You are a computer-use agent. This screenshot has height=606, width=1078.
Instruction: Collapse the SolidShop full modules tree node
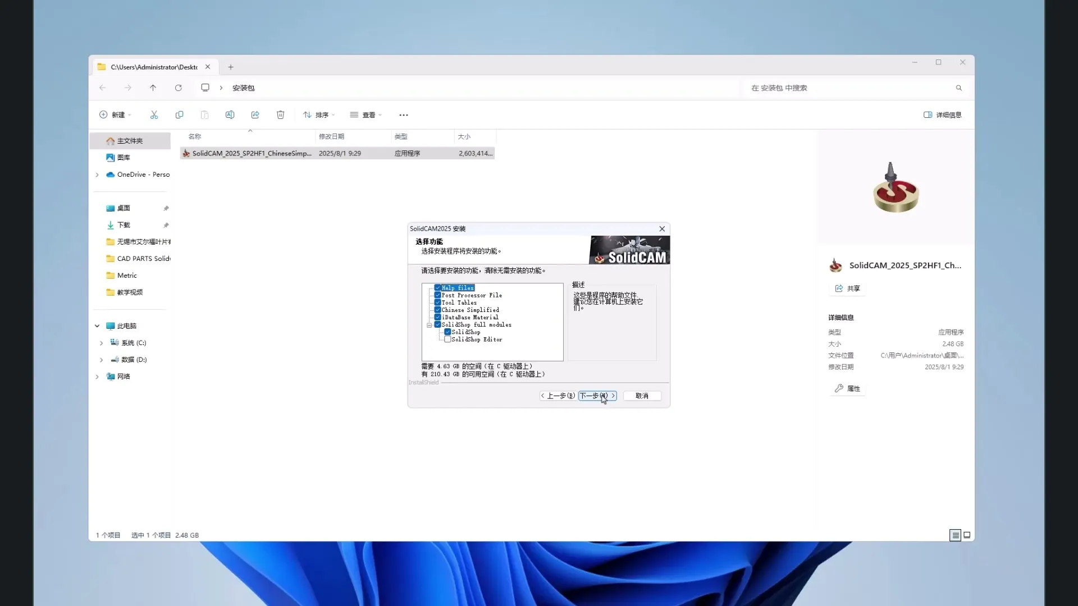430,324
